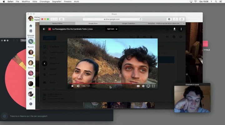Click the drive.google.com address bar

click(112, 19)
